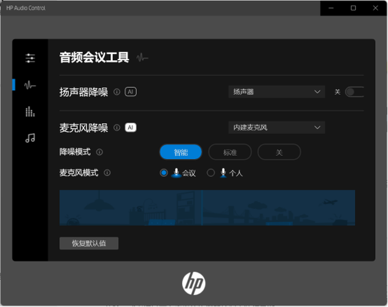
Task: Click info icon next to 扬声器降噪
Action: [x=117, y=92]
